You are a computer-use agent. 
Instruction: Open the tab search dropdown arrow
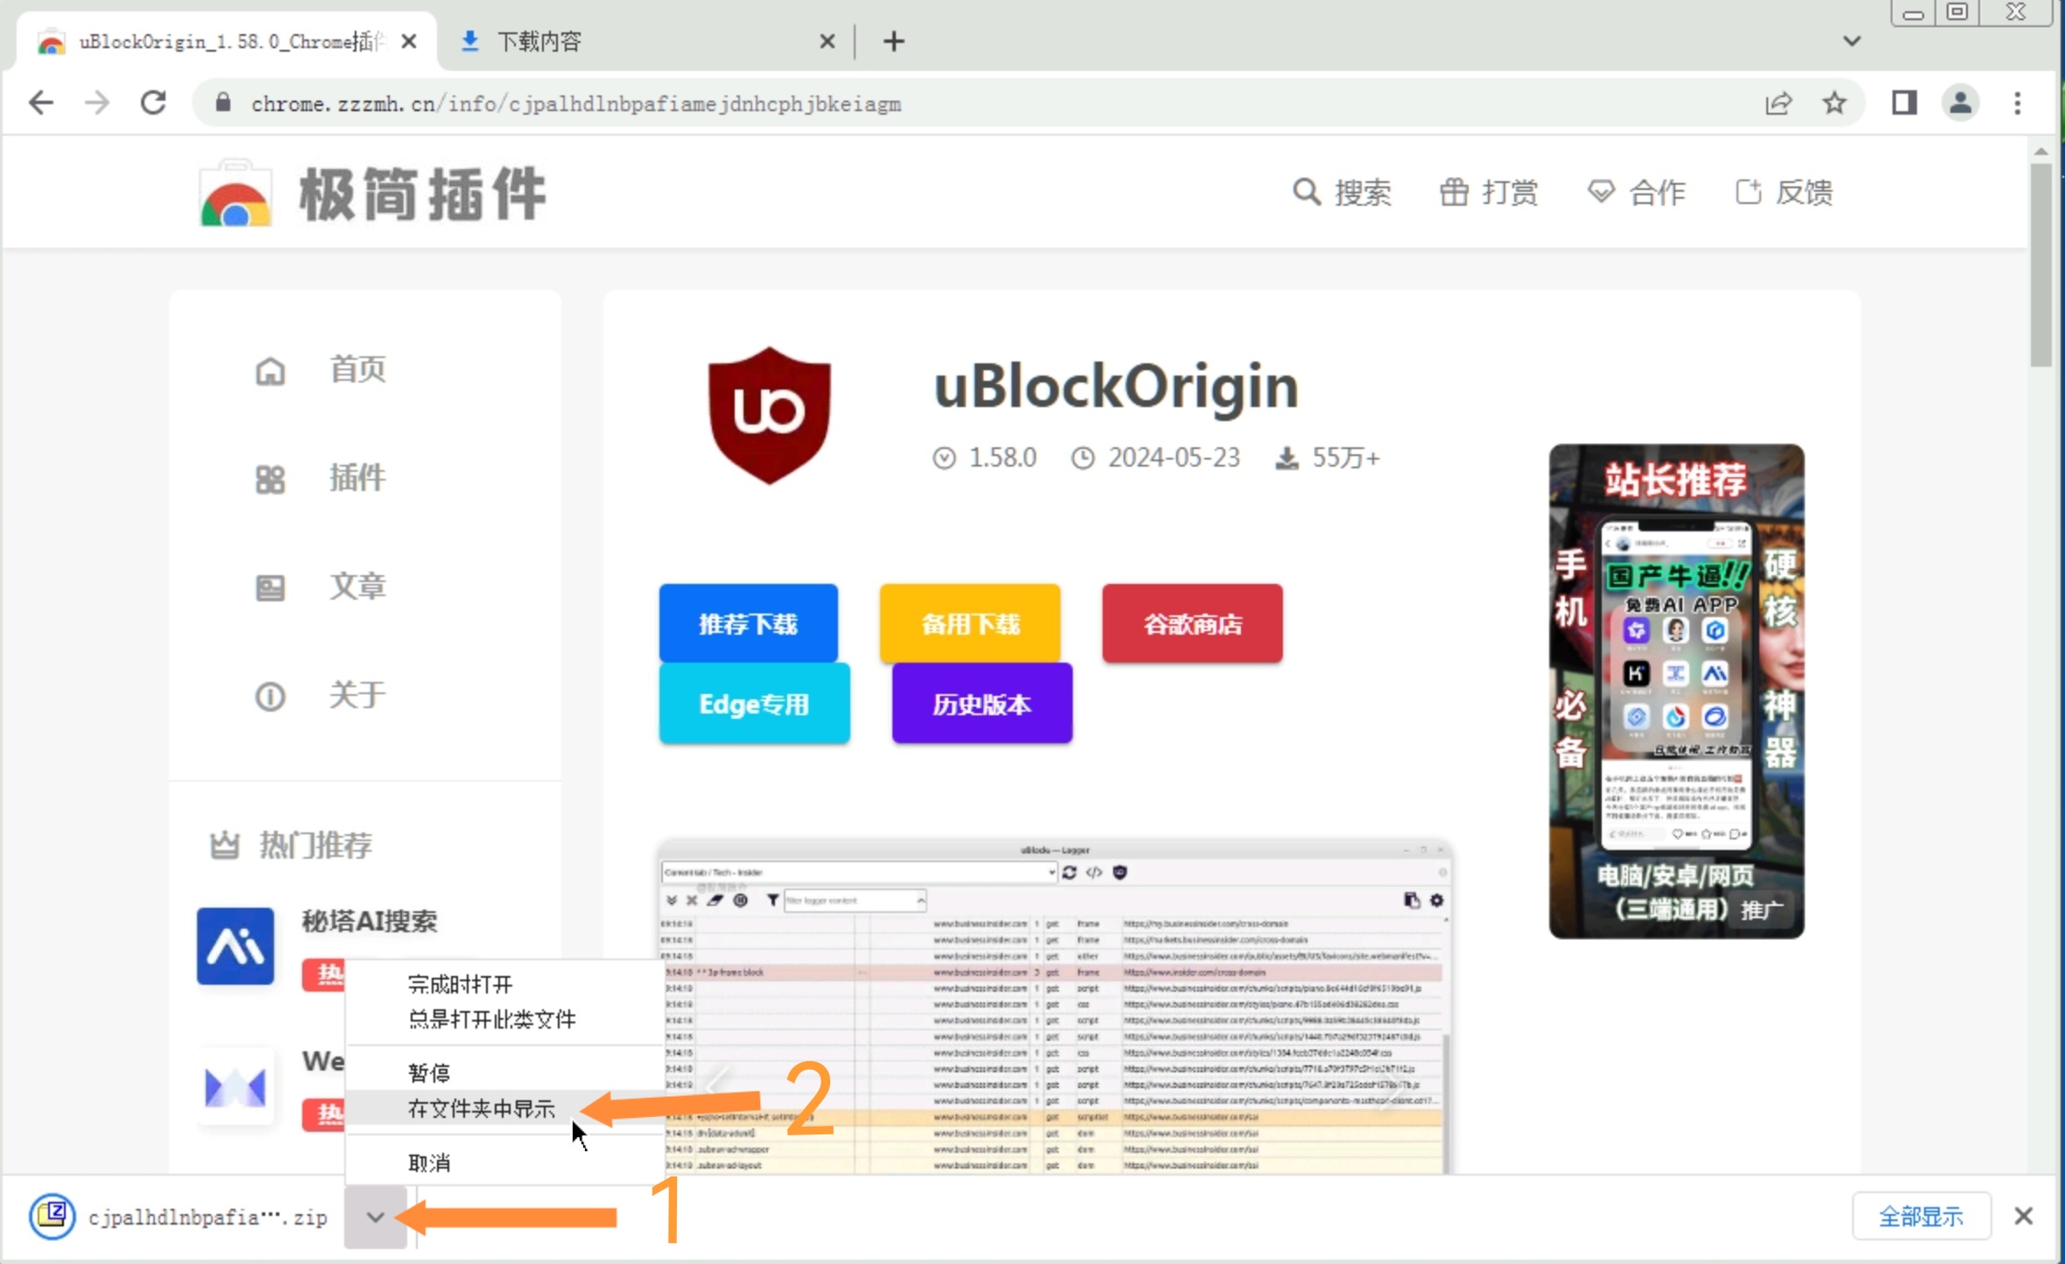point(1851,41)
